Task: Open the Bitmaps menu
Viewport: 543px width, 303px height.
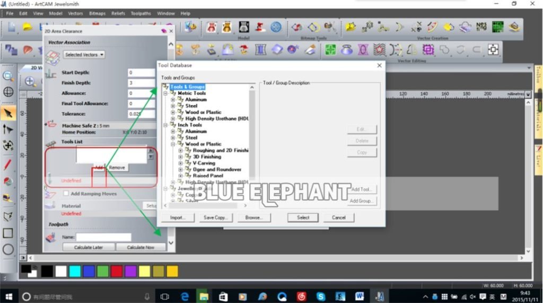Action: [98, 13]
